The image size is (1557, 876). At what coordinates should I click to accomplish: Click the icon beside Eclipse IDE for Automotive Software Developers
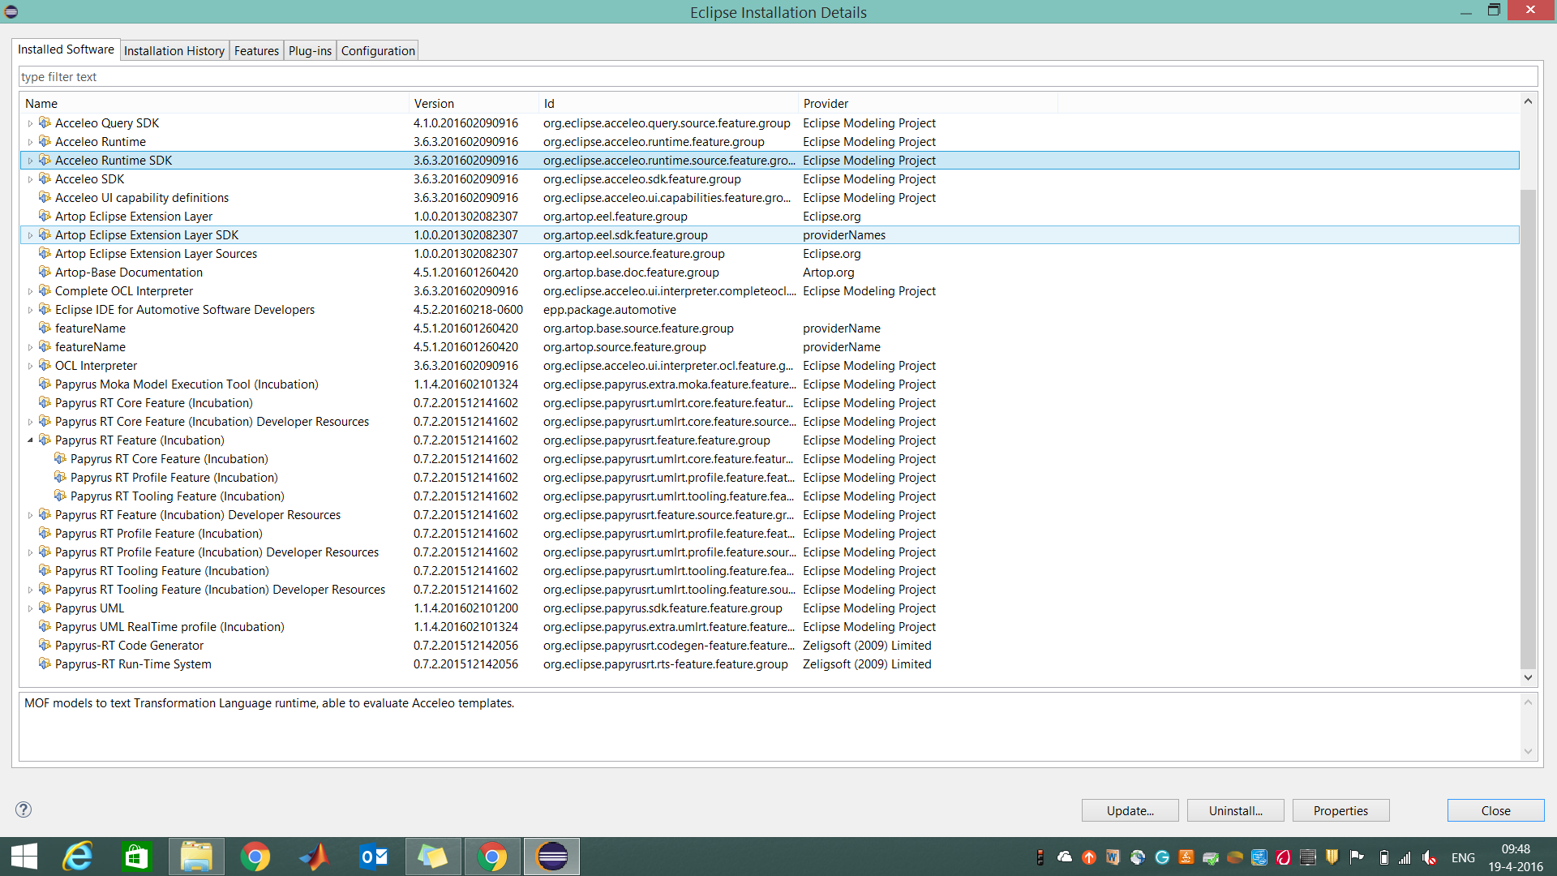[x=45, y=309]
